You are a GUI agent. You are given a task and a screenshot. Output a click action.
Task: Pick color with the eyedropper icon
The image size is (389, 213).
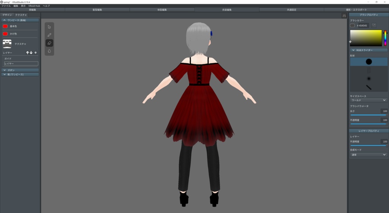(374, 25)
